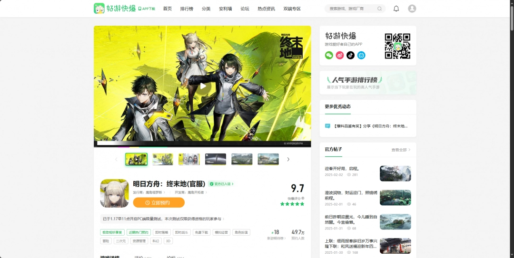This screenshot has width=514, height=258.
Task: Select the third gallery thumbnail
Action: [x=189, y=159]
